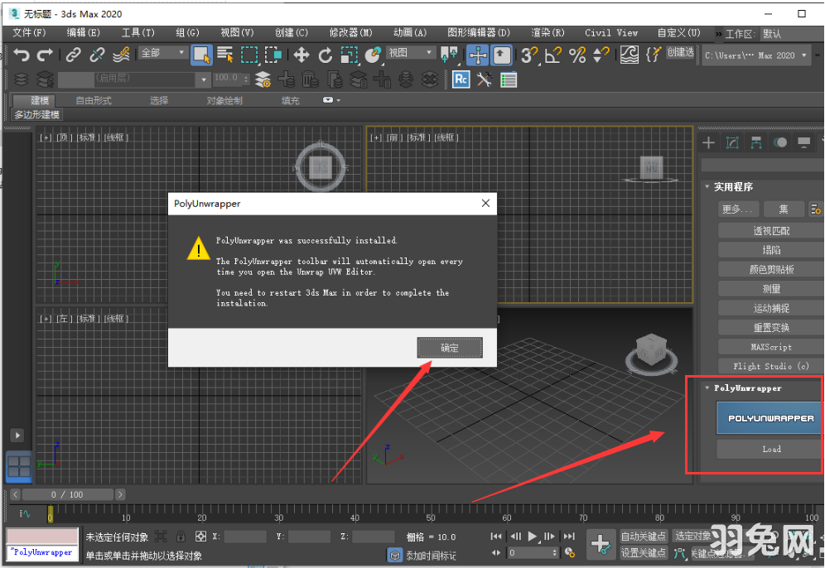
Task: Click the Load button under PolyUnwrapper
Action: pyautogui.click(x=770, y=449)
